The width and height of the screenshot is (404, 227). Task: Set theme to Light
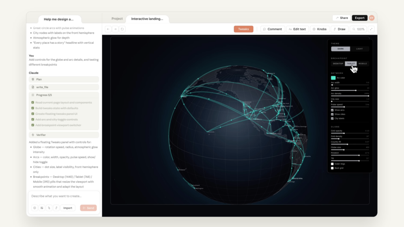click(359, 48)
